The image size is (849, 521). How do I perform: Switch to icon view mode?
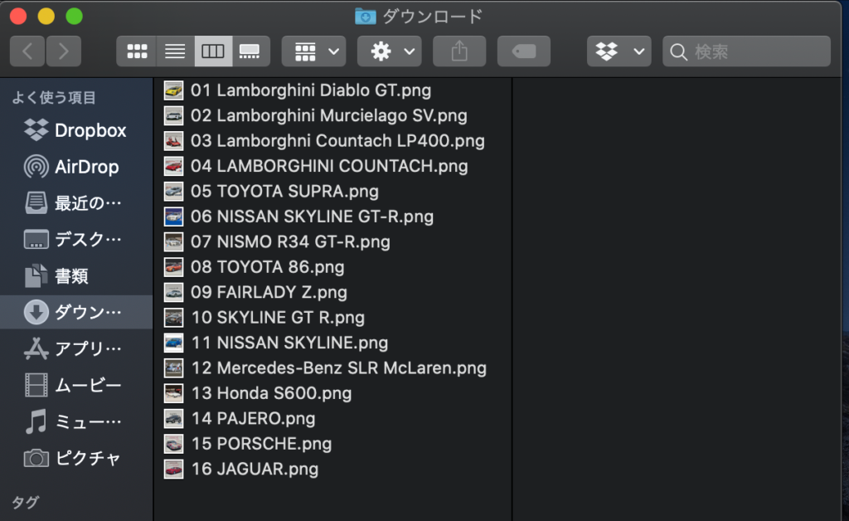[137, 51]
